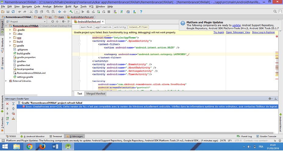This screenshot has height=159, width=283.
Task: Select the CreateProcess error message row
Action: tap(147, 107)
